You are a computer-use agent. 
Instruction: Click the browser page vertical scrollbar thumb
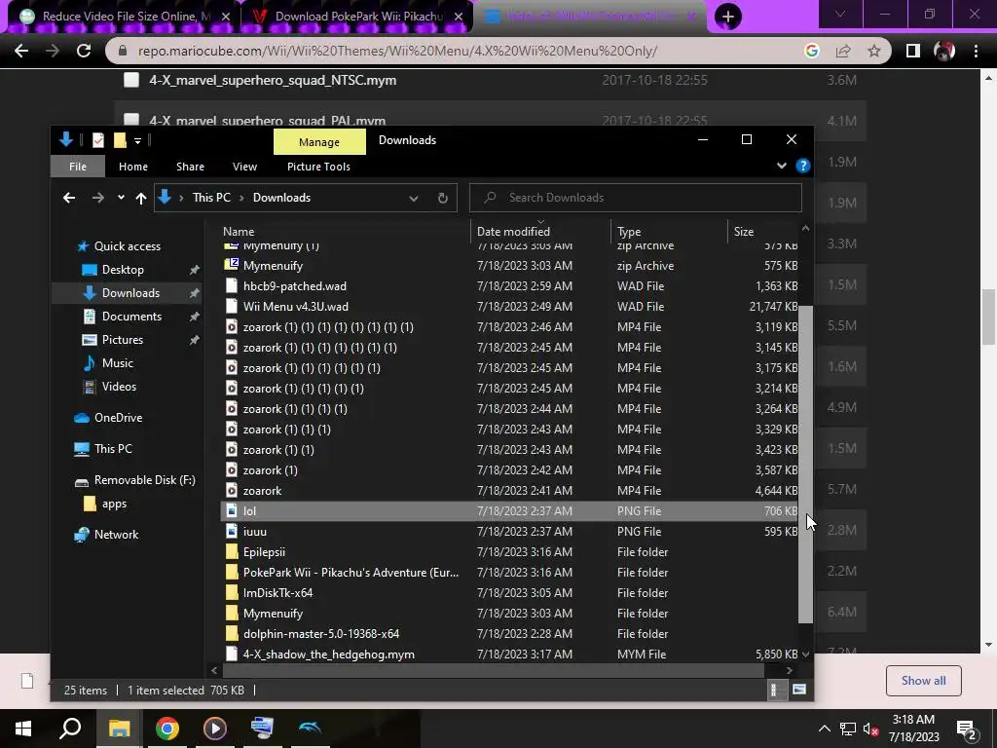pos(988,317)
